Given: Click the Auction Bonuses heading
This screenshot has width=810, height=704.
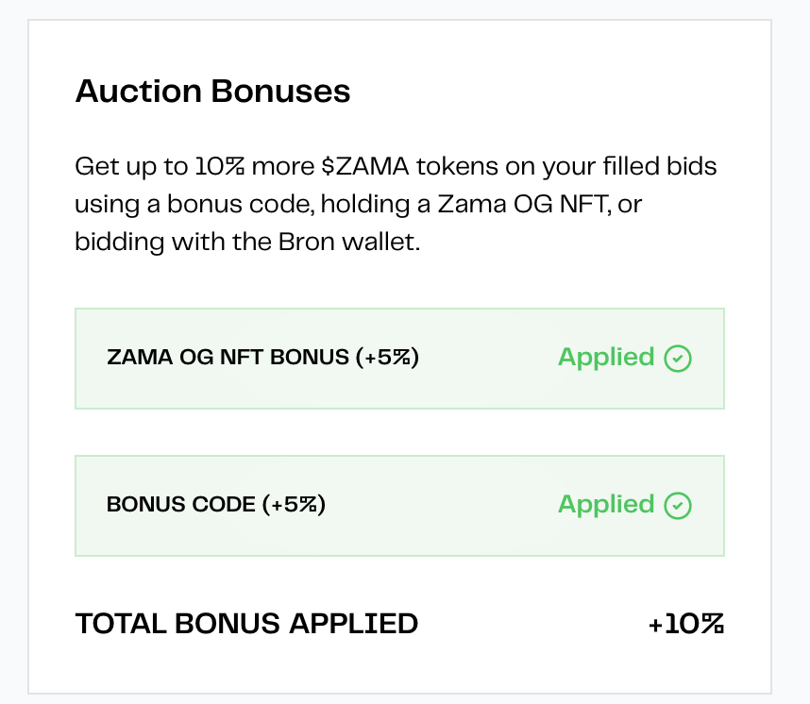Looking at the screenshot, I should [212, 92].
